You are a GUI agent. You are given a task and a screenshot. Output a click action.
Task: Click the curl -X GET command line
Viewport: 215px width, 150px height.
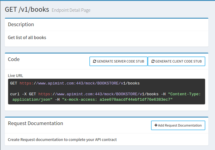coord(105,97)
